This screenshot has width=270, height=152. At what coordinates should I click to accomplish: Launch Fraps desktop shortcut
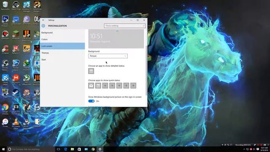click(5, 93)
